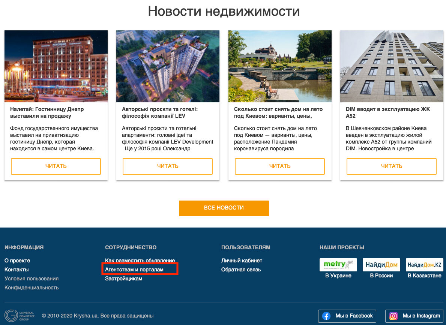Click the Новости недвижимости section heading
This screenshot has height=325, width=446.
click(224, 11)
